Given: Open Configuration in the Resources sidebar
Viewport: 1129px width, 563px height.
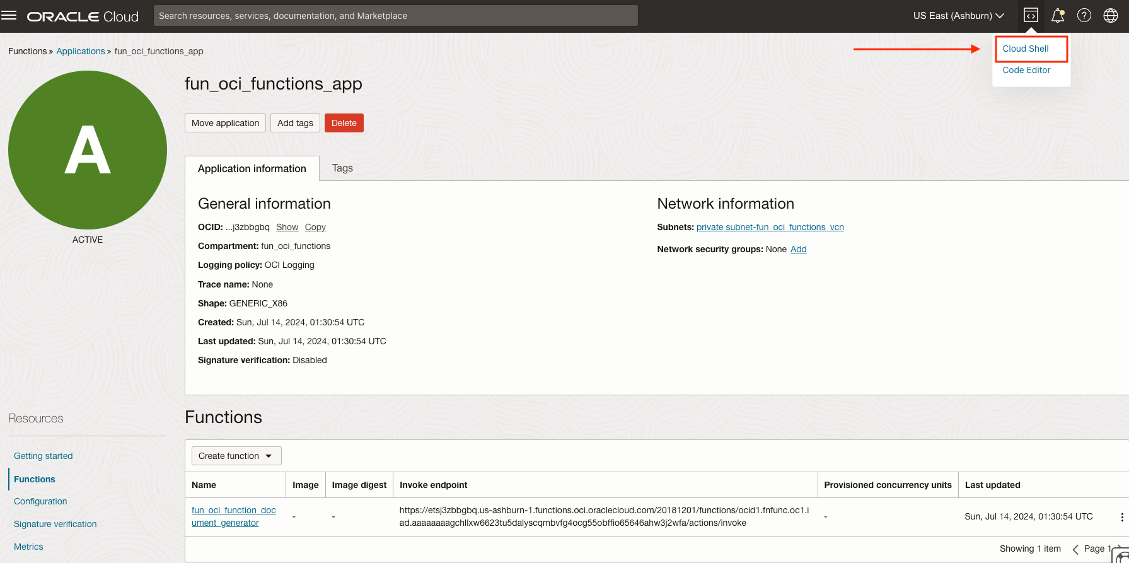Looking at the screenshot, I should click(x=40, y=501).
